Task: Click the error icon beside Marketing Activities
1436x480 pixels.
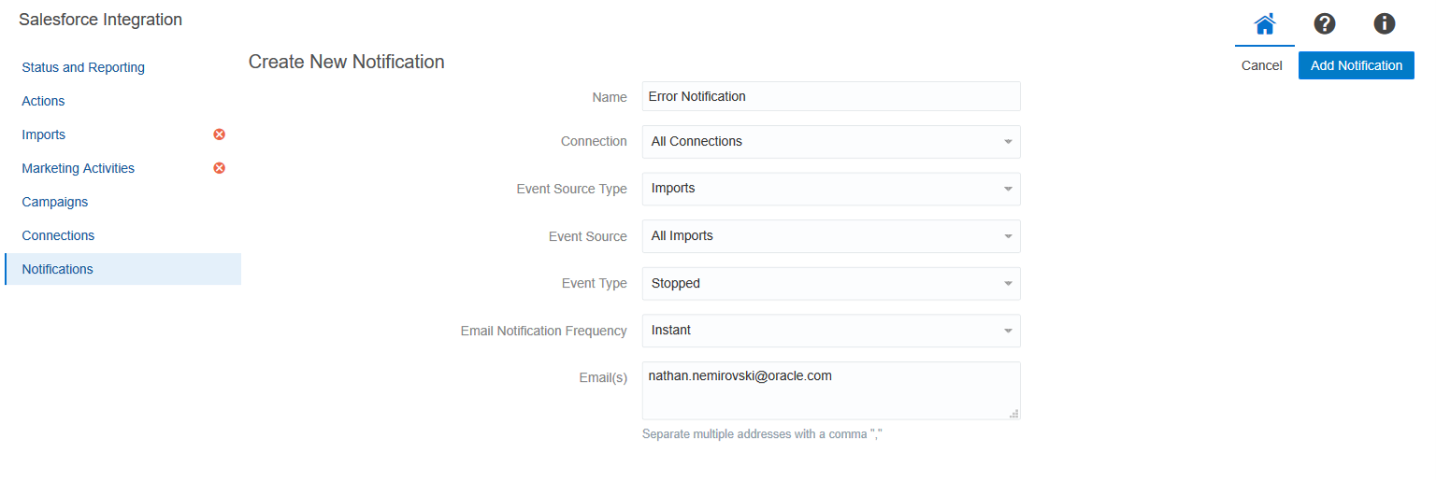Action: 220,168
